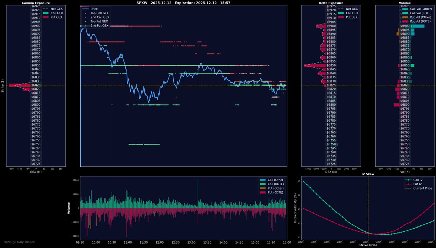Viewport: 436px width, 248px height.
Task: Click the $6800 strike label in Volume panel
Action: coord(405,105)
